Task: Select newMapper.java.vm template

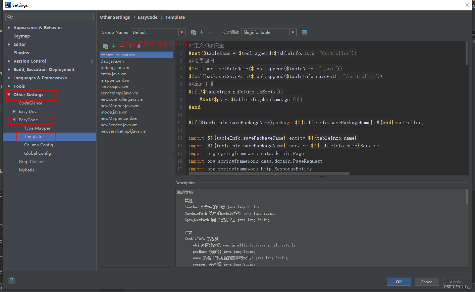Action: (x=137, y=105)
